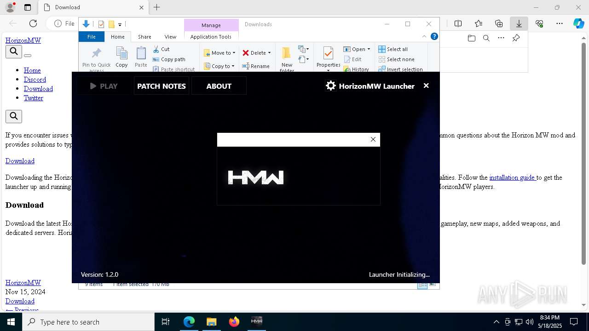This screenshot has width=589, height=331.
Task: Open the File menu in Explorer
Action: point(92,37)
